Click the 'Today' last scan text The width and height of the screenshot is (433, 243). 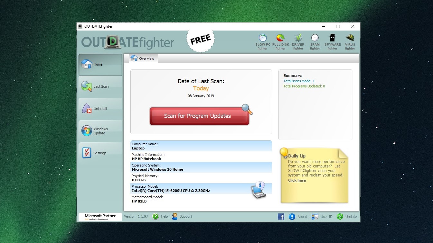point(201,88)
